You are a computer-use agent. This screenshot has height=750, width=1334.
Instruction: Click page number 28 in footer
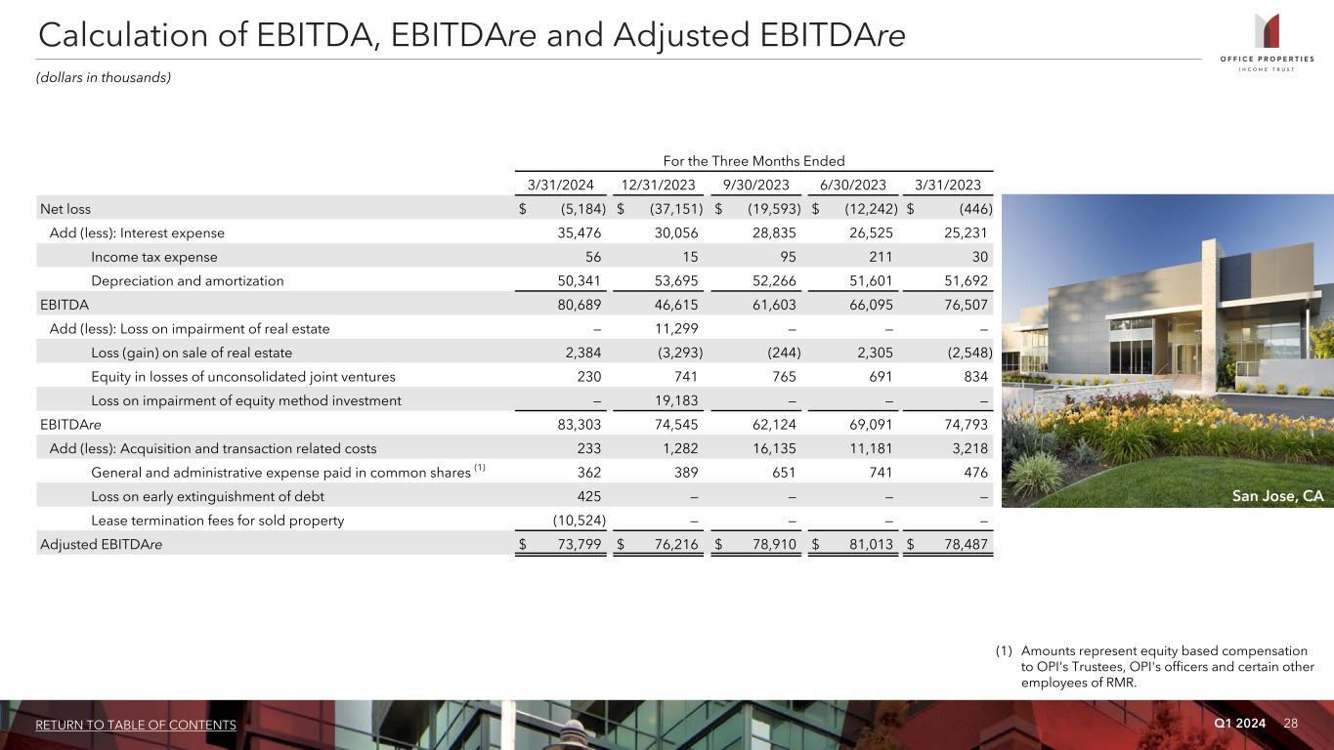pyautogui.click(x=1291, y=723)
